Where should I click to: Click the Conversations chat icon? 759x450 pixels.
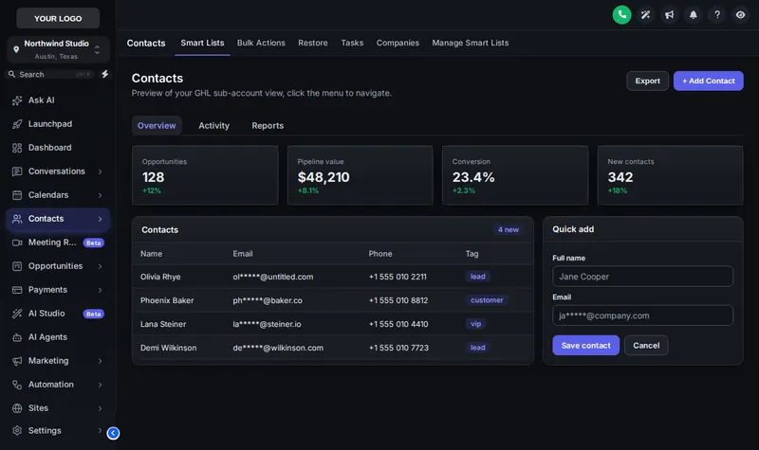17,171
